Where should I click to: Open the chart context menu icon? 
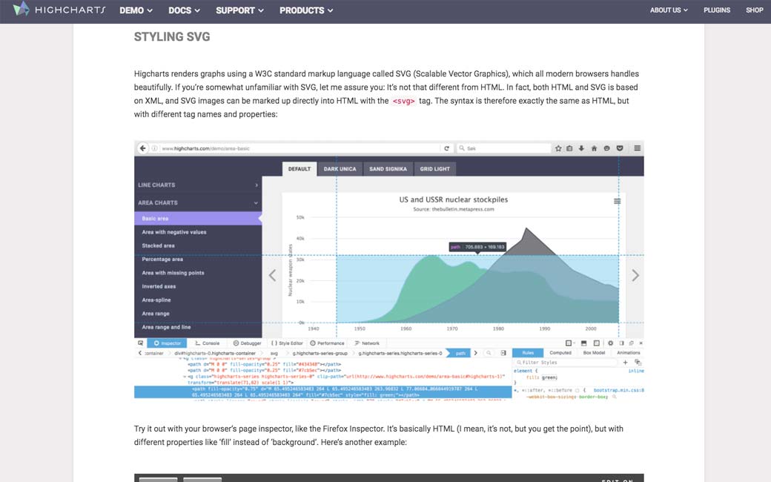click(618, 201)
